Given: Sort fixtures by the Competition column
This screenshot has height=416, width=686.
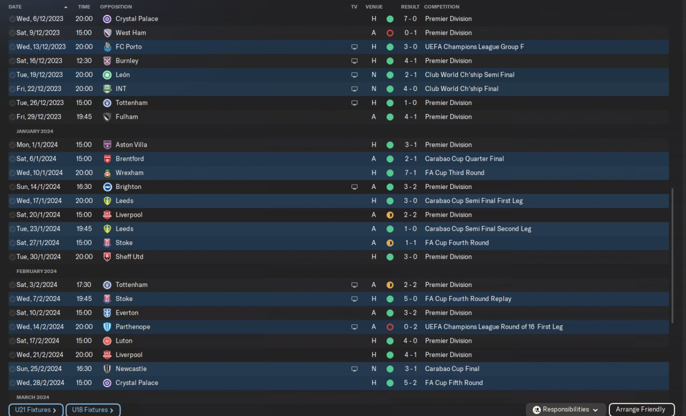Looking at the screenshot, I should tap(442, 7).
